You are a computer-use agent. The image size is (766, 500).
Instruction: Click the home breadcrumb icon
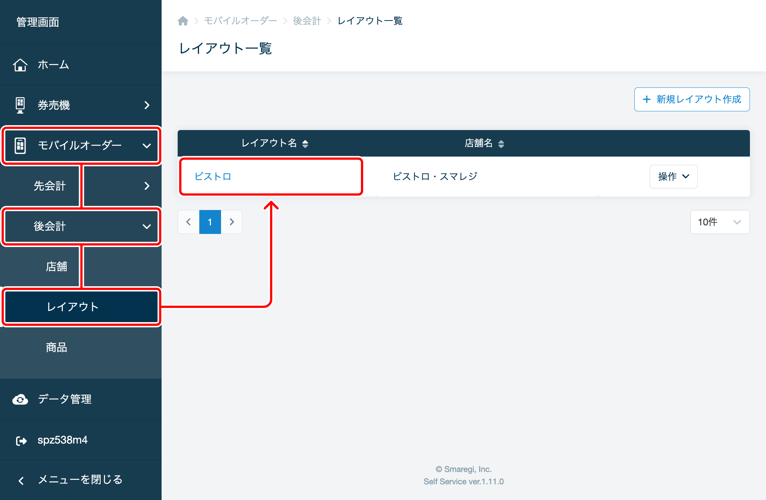183,21
